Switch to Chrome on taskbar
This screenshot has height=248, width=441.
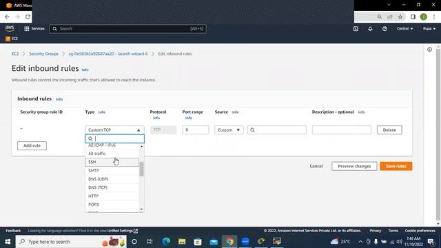(229, 242)
